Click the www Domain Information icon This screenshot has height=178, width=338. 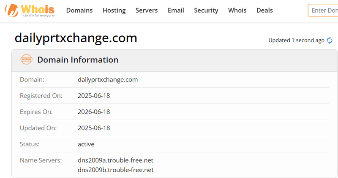(x=26, y=59)
